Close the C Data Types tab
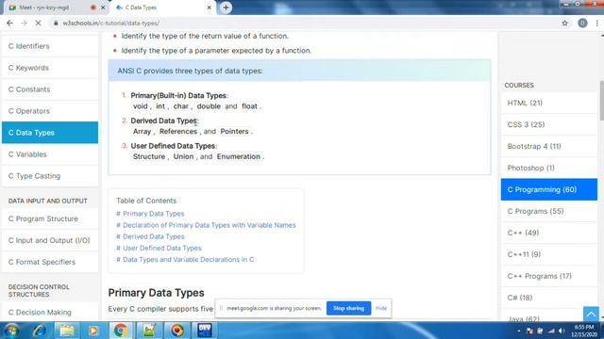This screenshot has width=604, height=339. pos(210,8)
